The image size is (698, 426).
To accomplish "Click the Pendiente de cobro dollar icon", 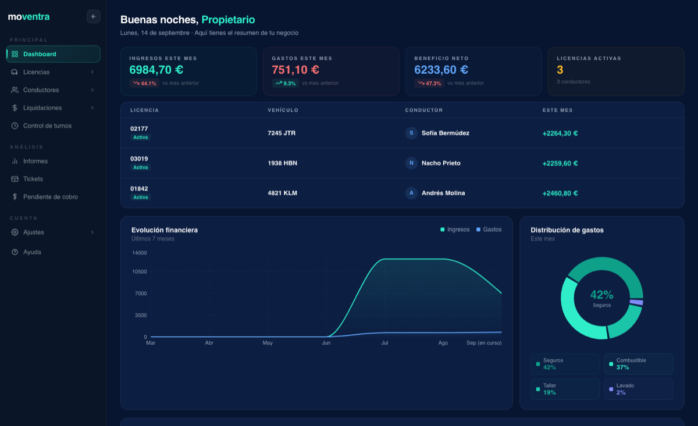I will coord(15,197).
